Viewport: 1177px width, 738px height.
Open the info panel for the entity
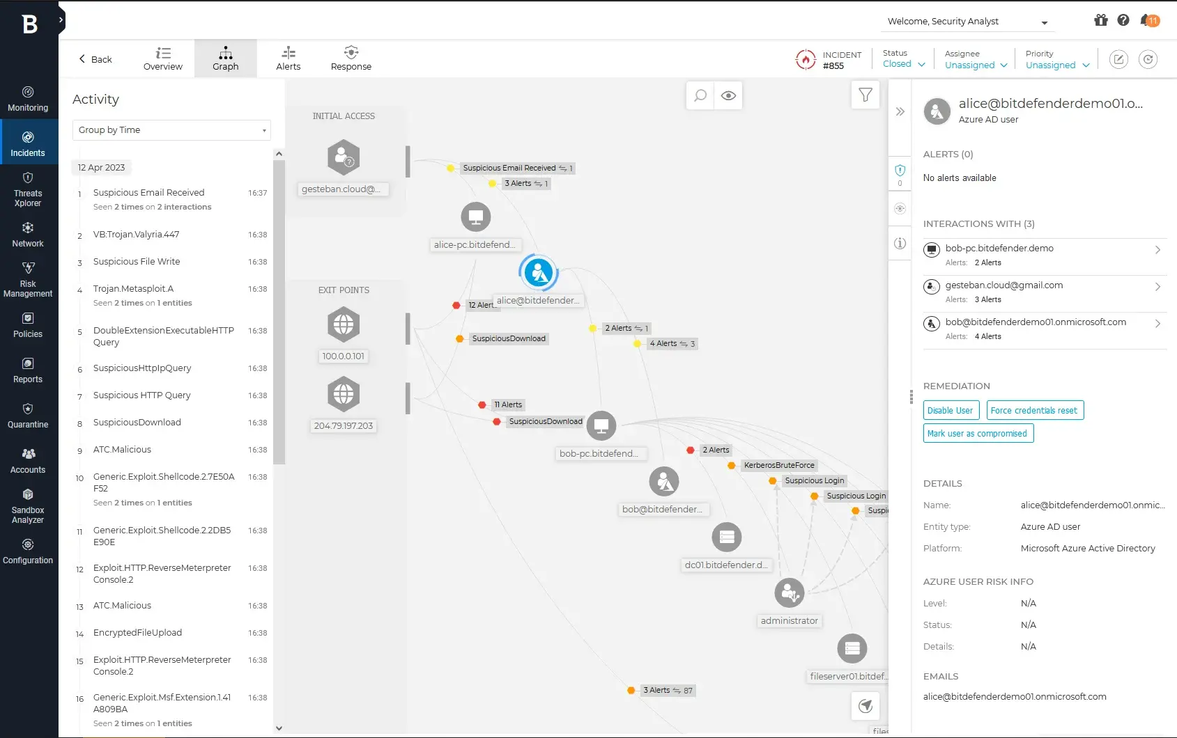(900, 243)
